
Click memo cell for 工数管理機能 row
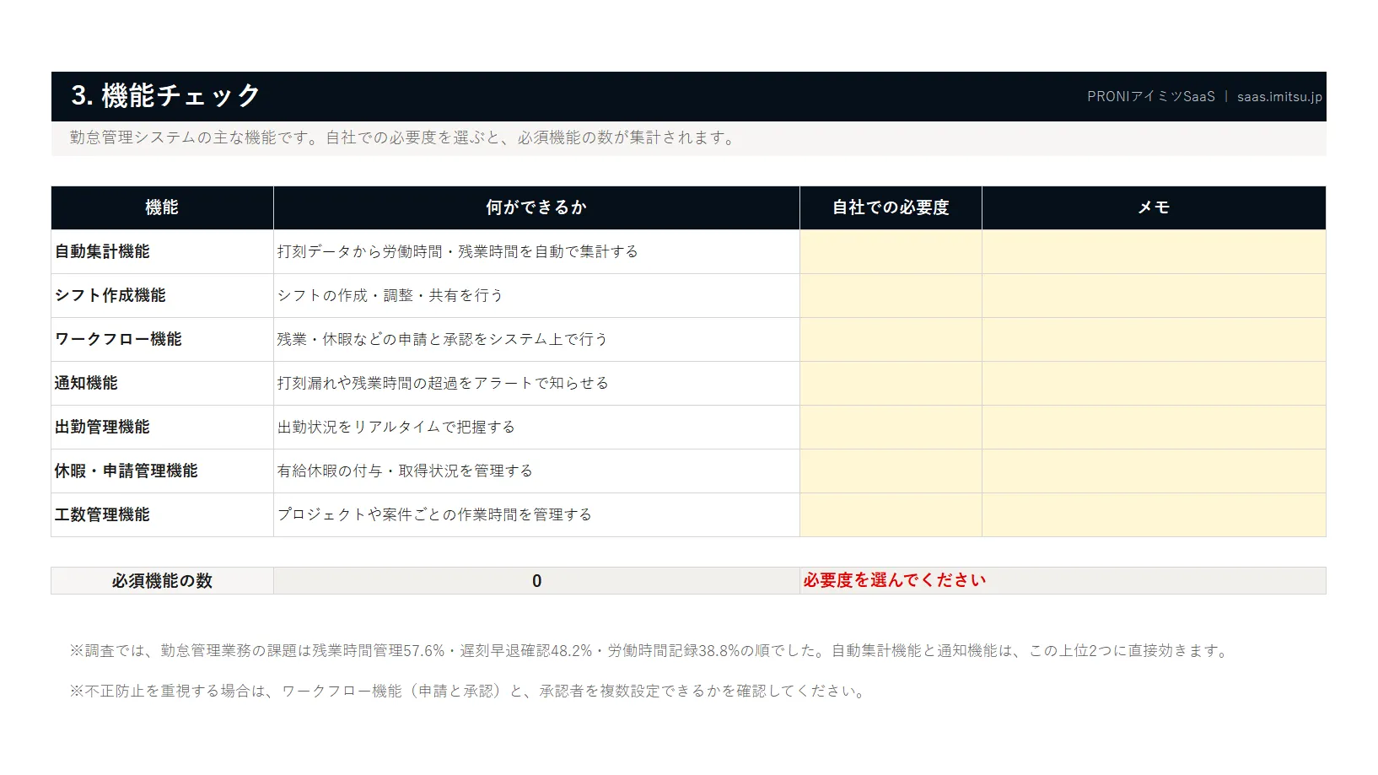[1154, 514]
